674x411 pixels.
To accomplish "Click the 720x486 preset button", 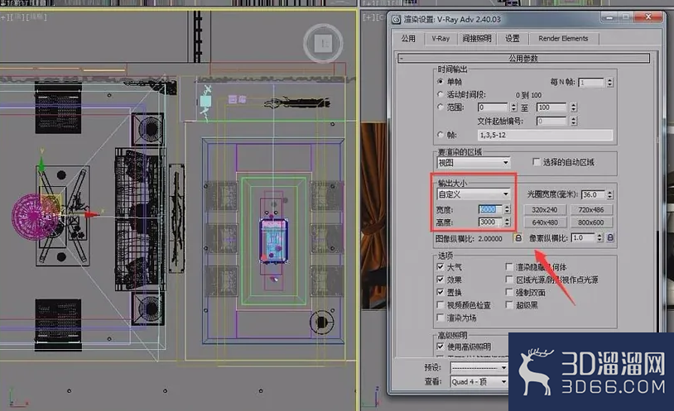I will click(x=591, y=209).
